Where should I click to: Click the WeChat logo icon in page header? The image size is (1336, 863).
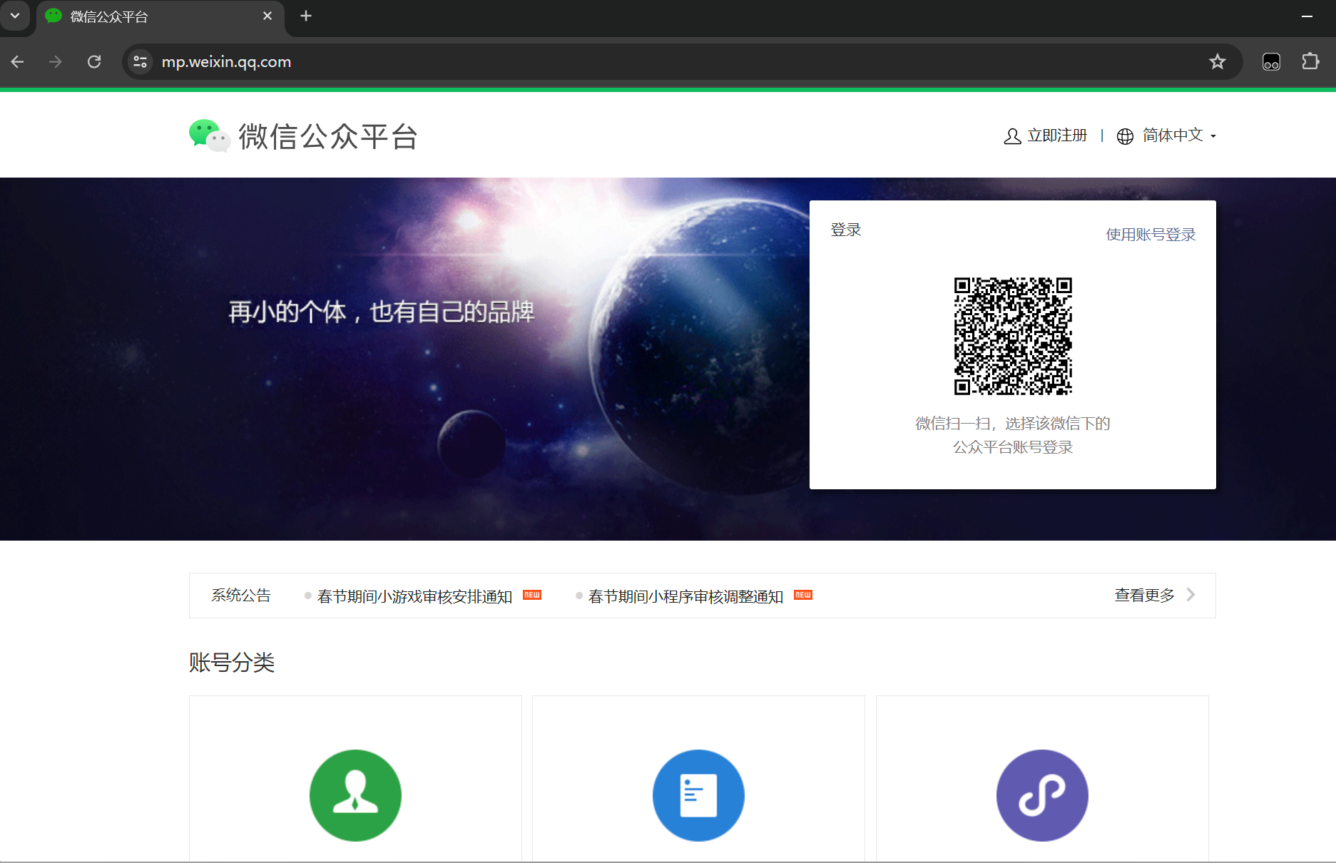[x=209, y=136]
